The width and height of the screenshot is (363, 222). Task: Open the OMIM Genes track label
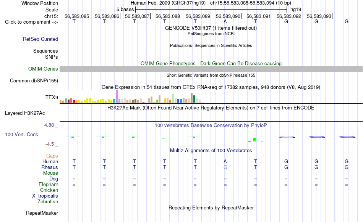(x=43, y=69)
